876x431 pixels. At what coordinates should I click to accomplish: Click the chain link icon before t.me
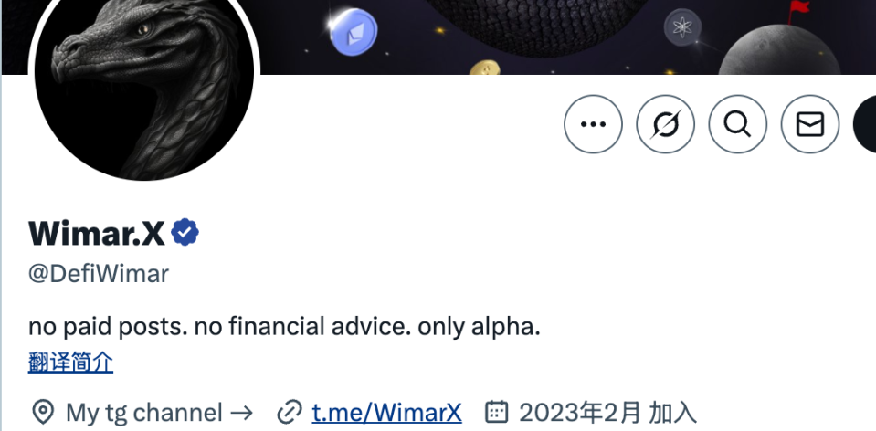[290, 413]
